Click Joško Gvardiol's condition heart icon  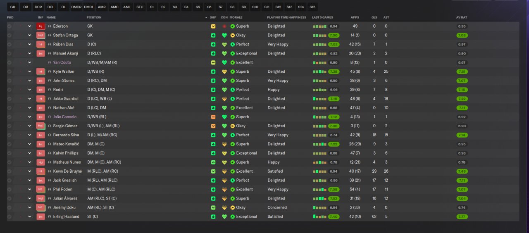click(224, 99)
